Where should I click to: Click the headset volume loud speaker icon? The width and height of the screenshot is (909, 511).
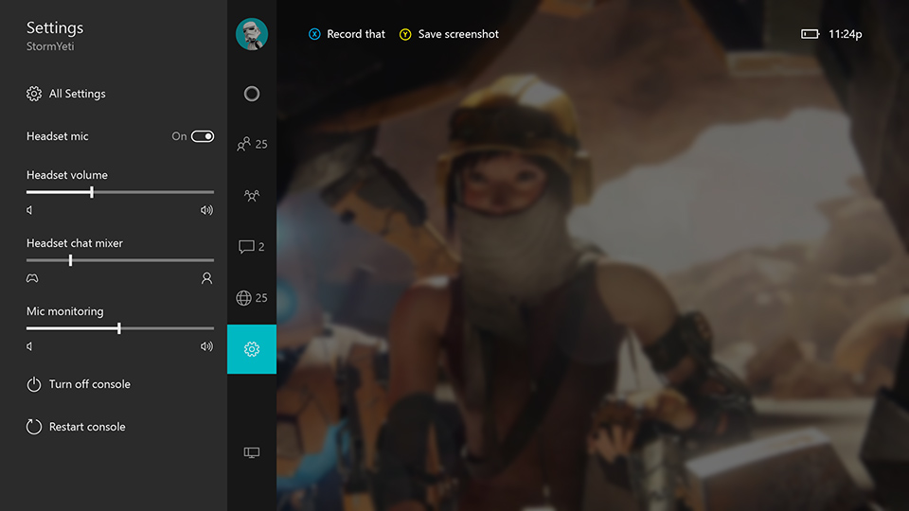[207, 210]
